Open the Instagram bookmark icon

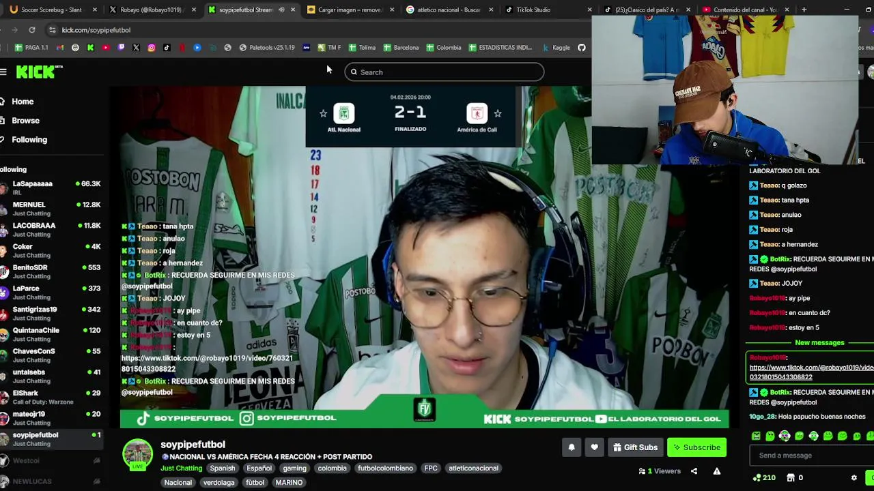pyautogui.click(x=152, y=48)
